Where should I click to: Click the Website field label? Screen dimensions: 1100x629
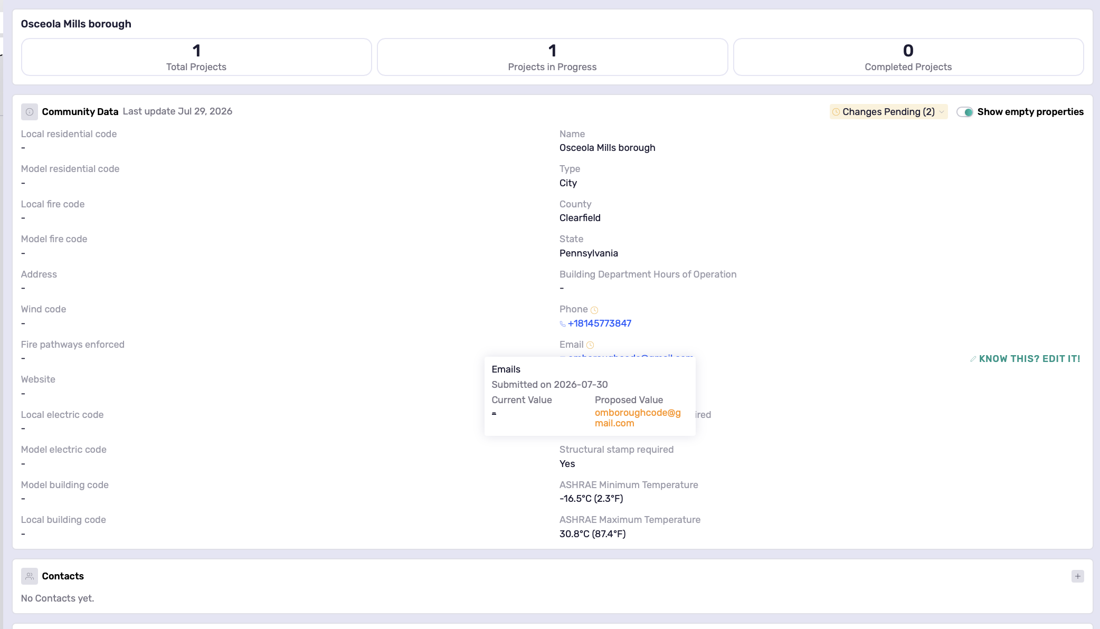38,379
